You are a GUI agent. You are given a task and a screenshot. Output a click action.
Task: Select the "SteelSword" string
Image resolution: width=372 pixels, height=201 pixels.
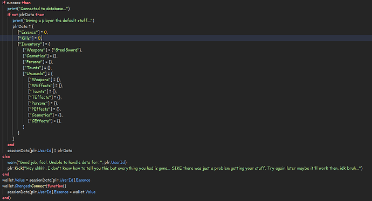[x=67, y=50]
